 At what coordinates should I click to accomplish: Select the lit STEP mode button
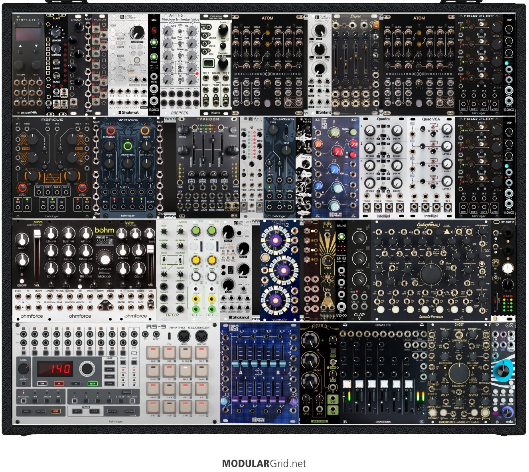[x=55, y=411]
